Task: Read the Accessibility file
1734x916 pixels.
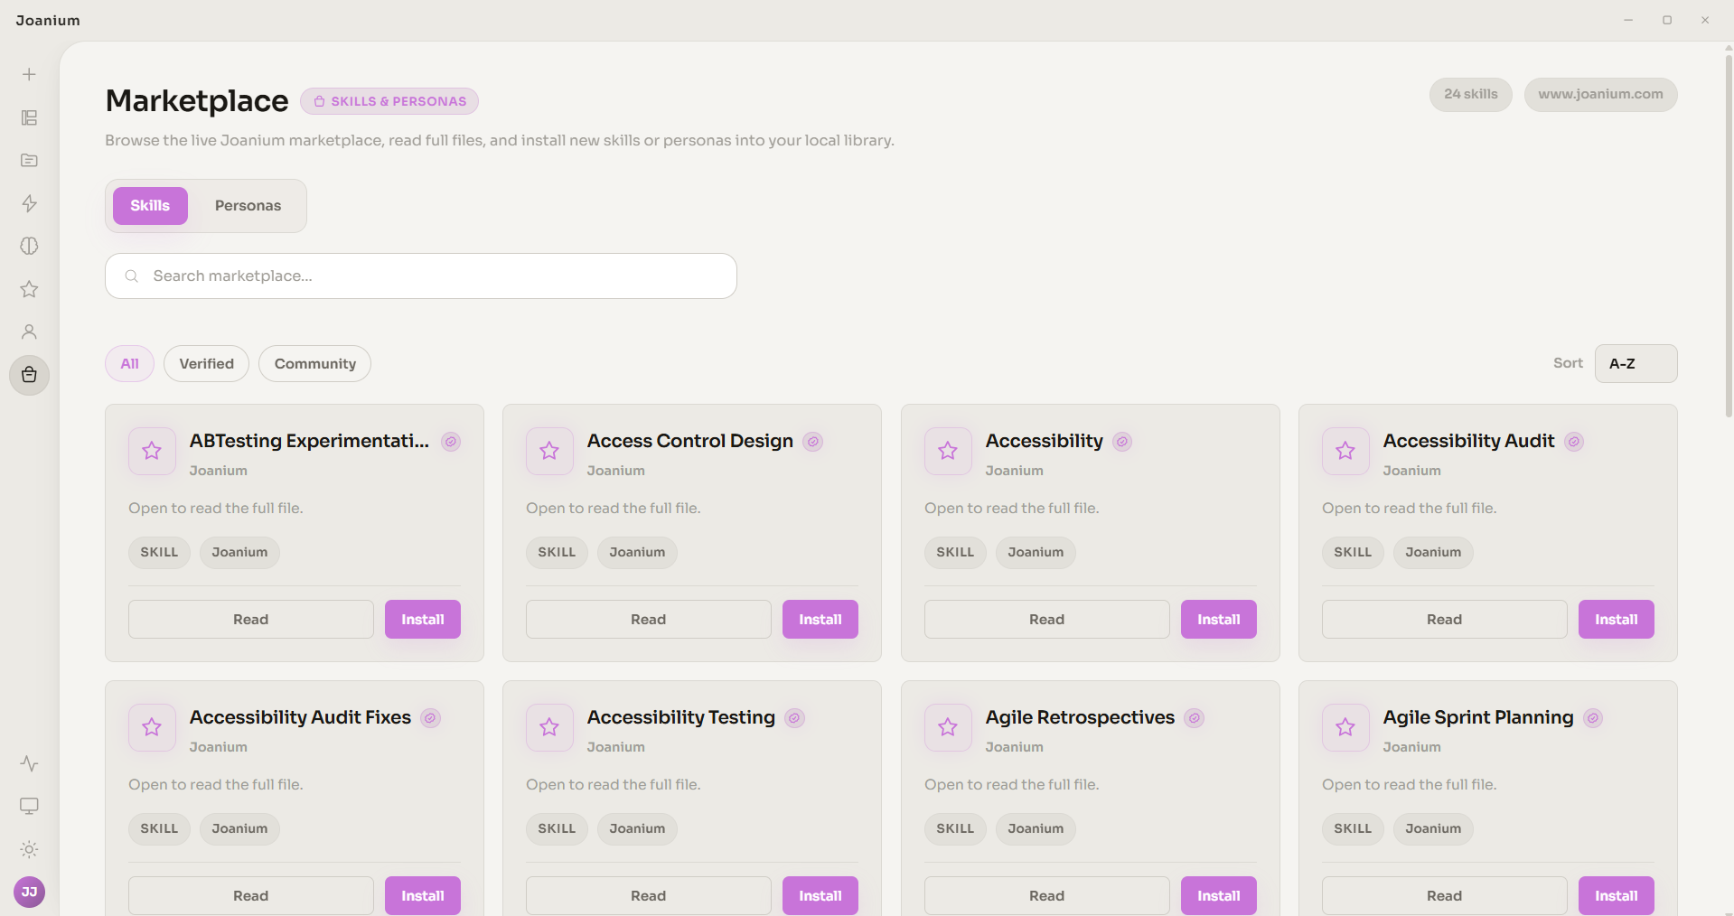Action: pos(1046,620)
